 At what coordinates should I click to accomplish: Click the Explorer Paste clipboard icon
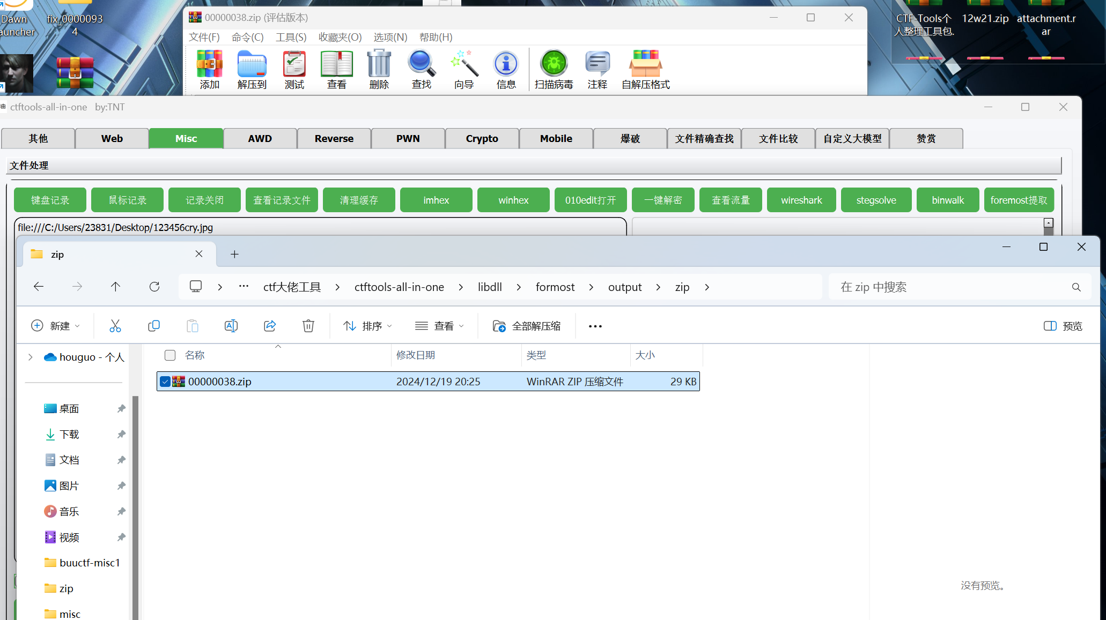[192, 326]
